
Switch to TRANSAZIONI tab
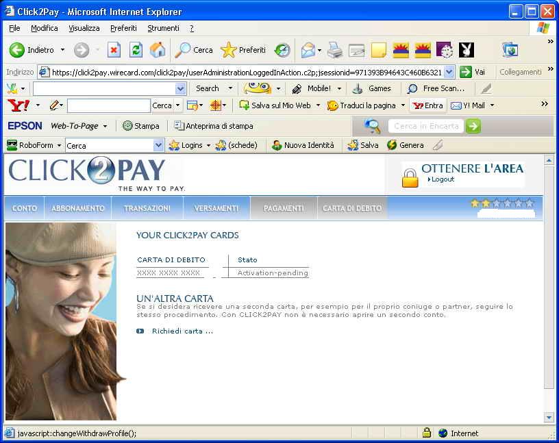[147, 208]
